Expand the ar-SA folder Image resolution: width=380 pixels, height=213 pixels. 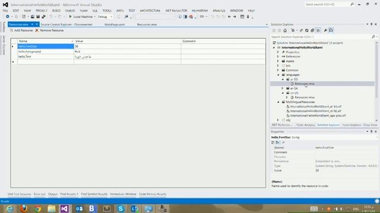coord(283,88)
